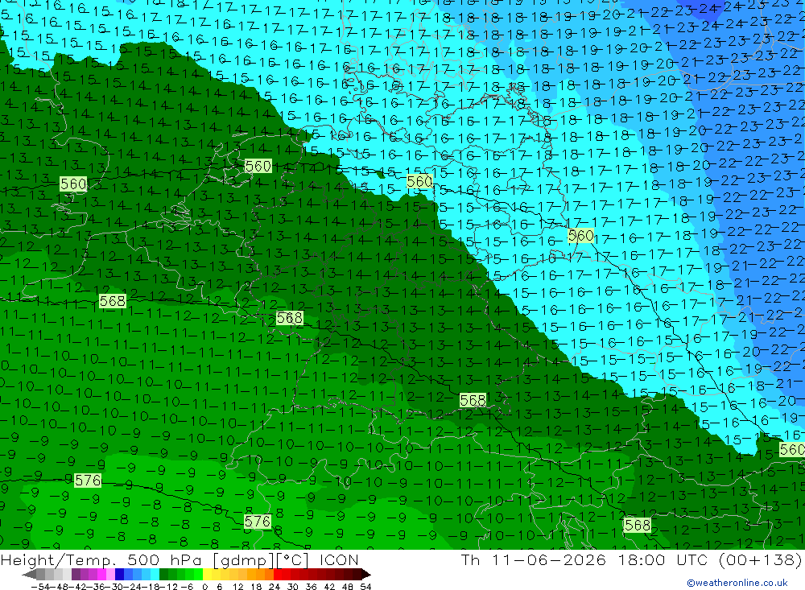Click the '24' label on the color scale
The image size is (805, 590).
point(275,587)
